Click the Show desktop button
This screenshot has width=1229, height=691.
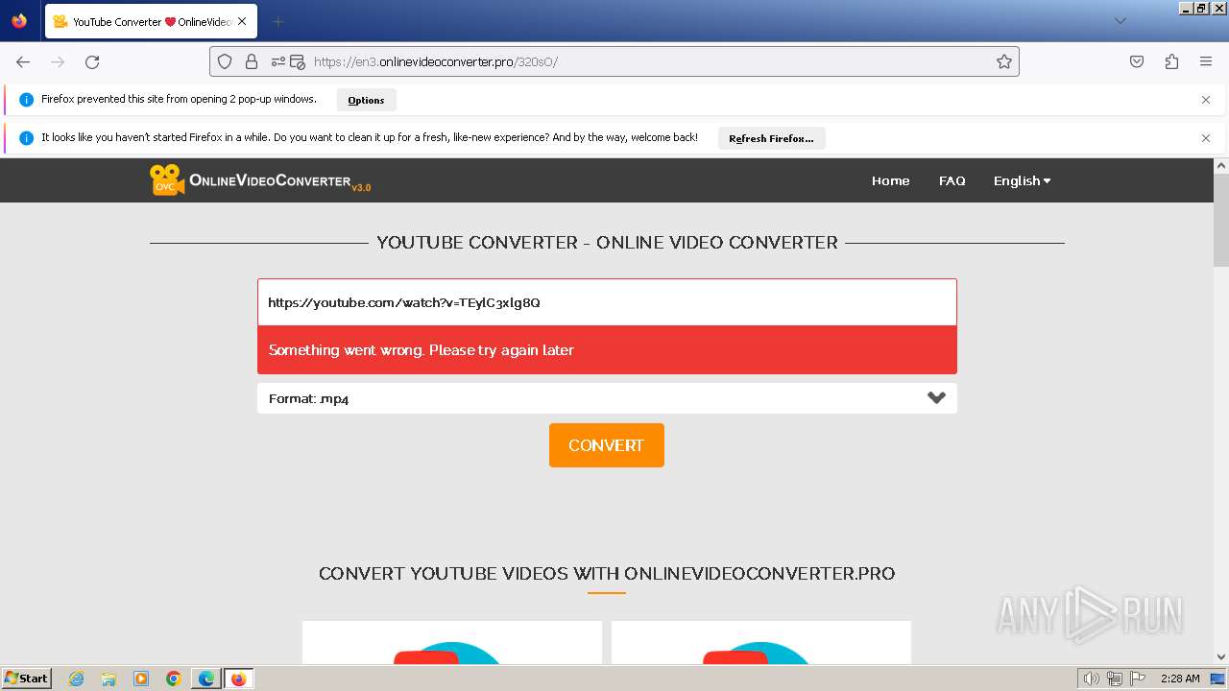(1218, 679)
